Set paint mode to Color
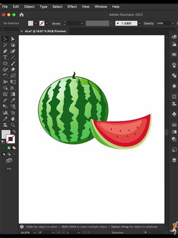Image resolution: width=178 pixels, height=238 pixels. pyautogui.click(x=4, y=148)
